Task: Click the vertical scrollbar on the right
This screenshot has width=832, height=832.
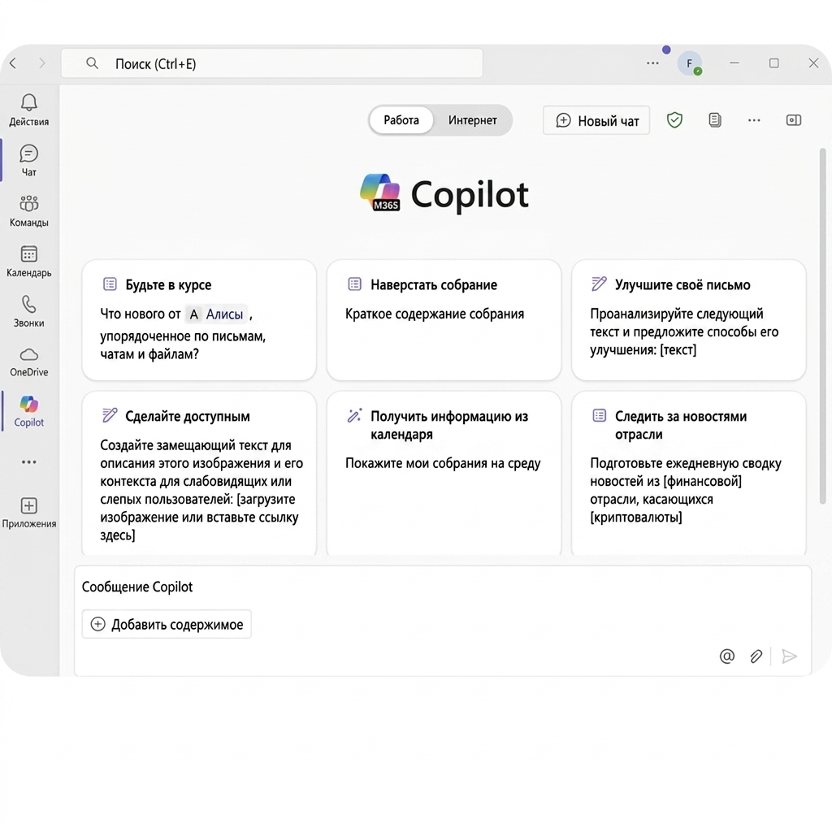Action: click(x=822, y=327)
